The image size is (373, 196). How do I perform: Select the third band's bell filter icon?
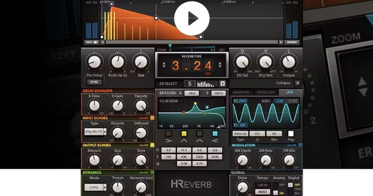tap(200, 141)
